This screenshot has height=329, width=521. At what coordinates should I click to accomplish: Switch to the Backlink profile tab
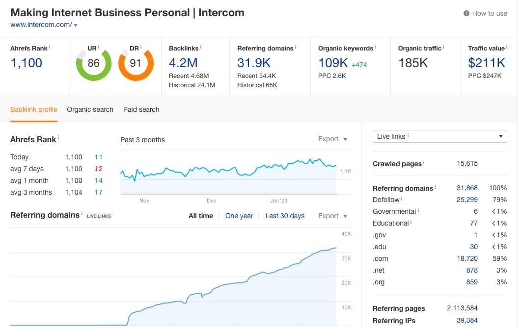(33, 109)
